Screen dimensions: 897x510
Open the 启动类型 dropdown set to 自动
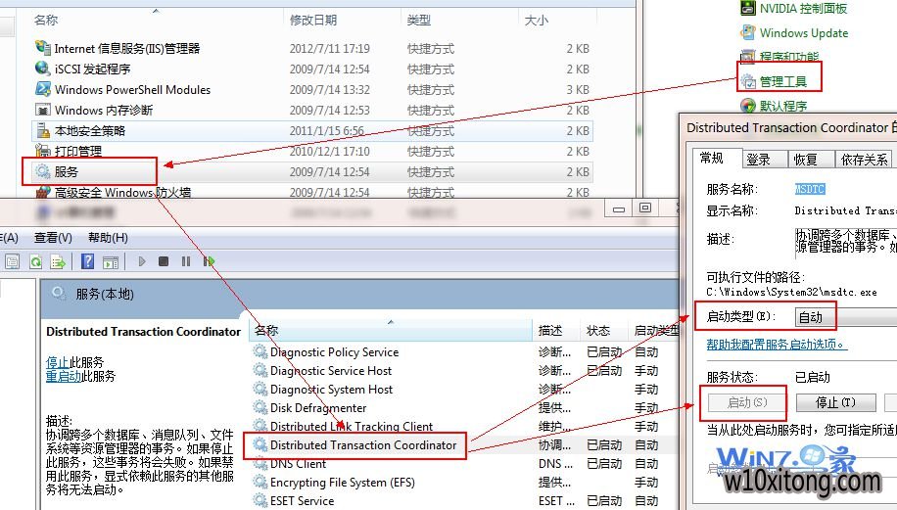(845, 317)
